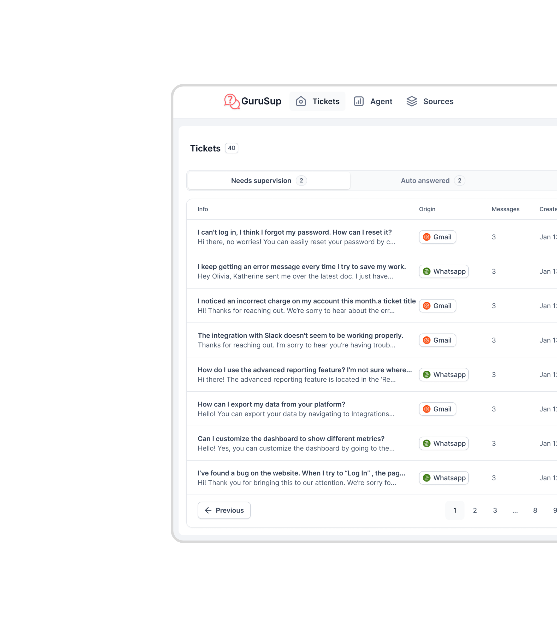
Task: Open the Tickets navigation item
Action: 317,101
